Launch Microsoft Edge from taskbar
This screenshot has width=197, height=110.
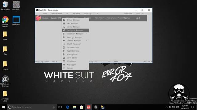[67, 107]
